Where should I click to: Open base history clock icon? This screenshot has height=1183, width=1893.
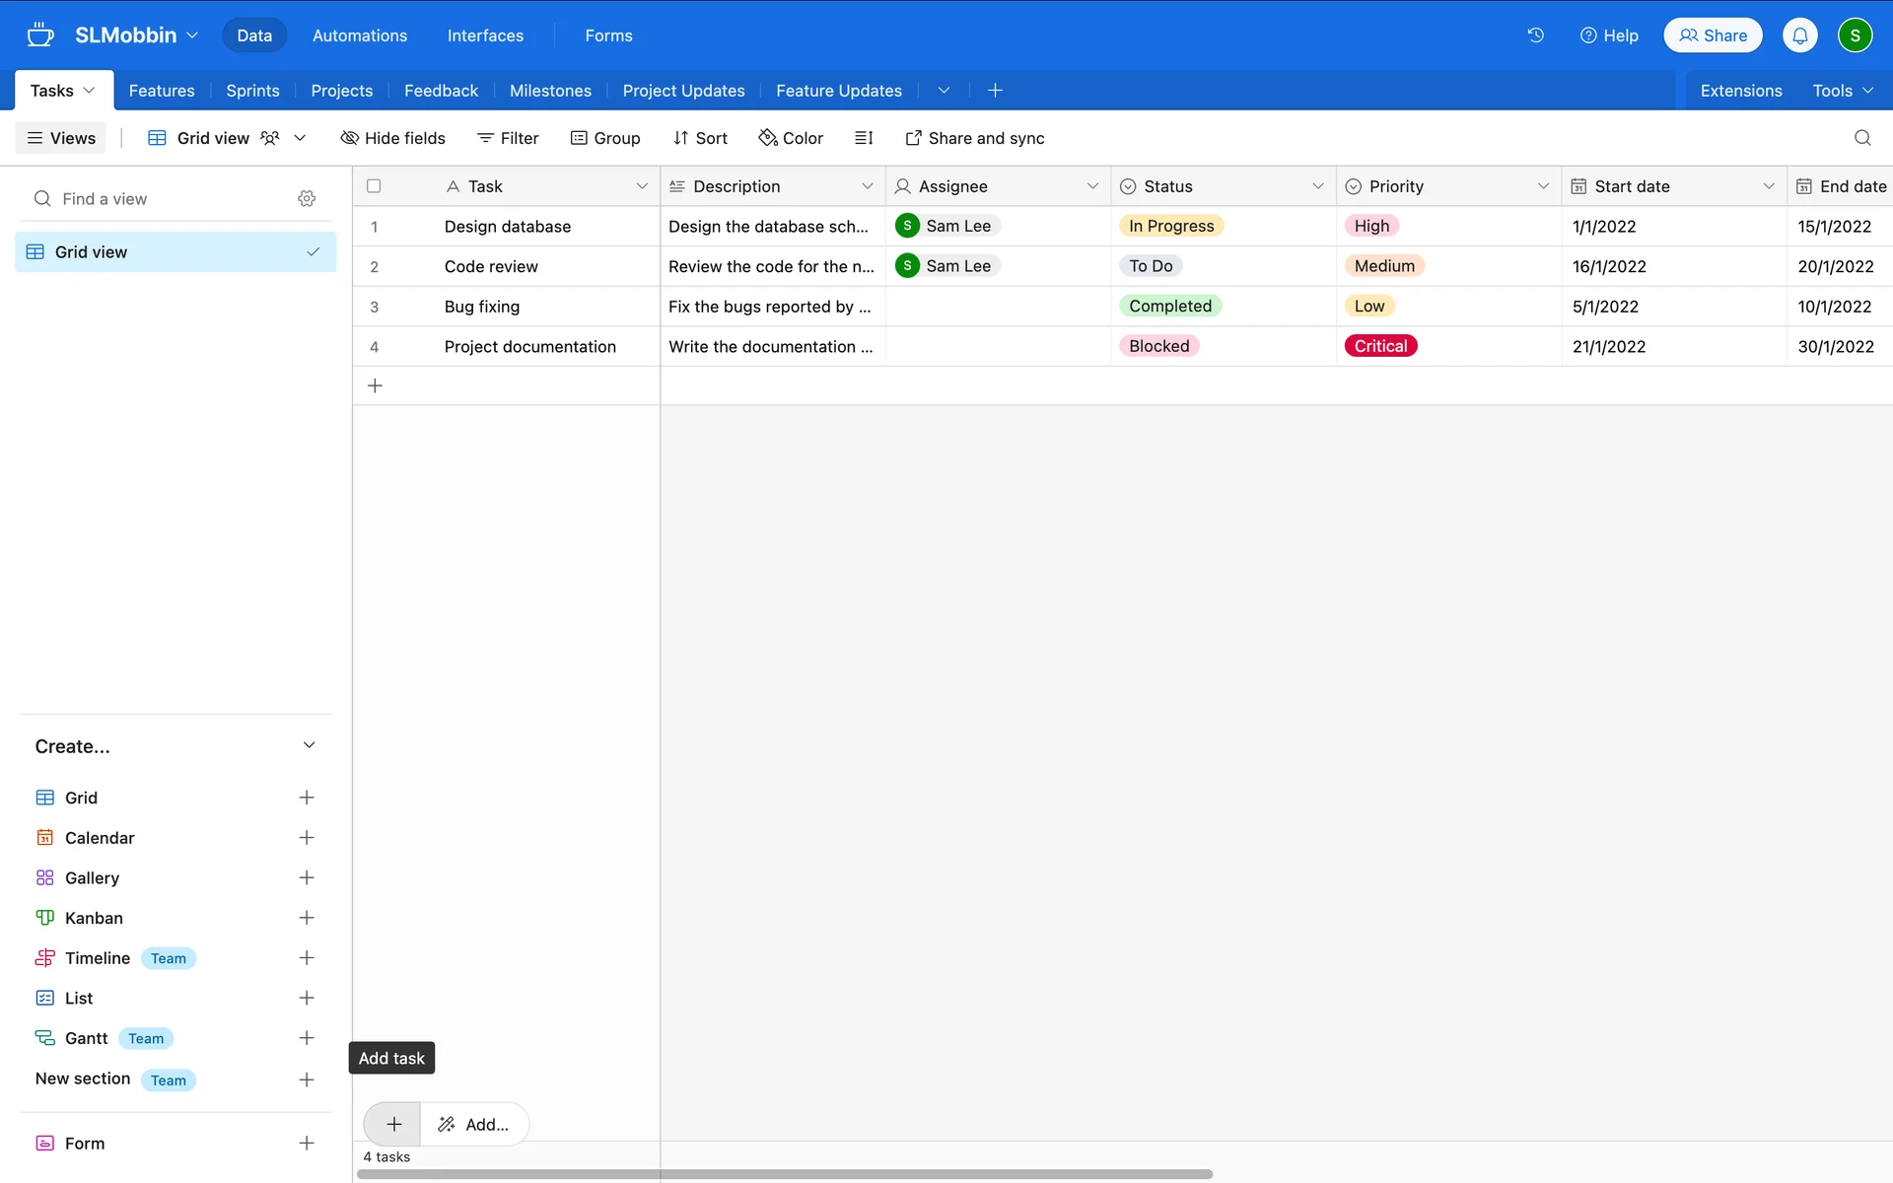[1535, 35]
